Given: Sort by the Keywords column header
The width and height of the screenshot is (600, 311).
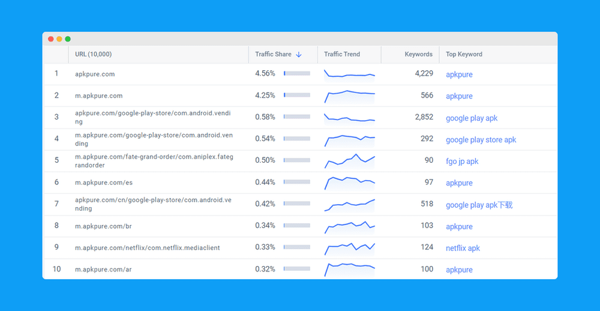Looking at the screenshot, I should 419,55.
